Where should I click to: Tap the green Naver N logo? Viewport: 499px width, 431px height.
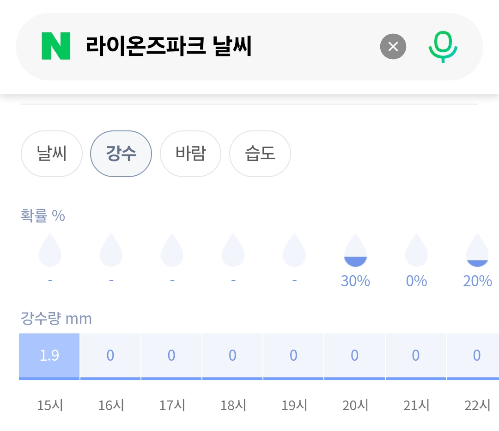(56, 46)
